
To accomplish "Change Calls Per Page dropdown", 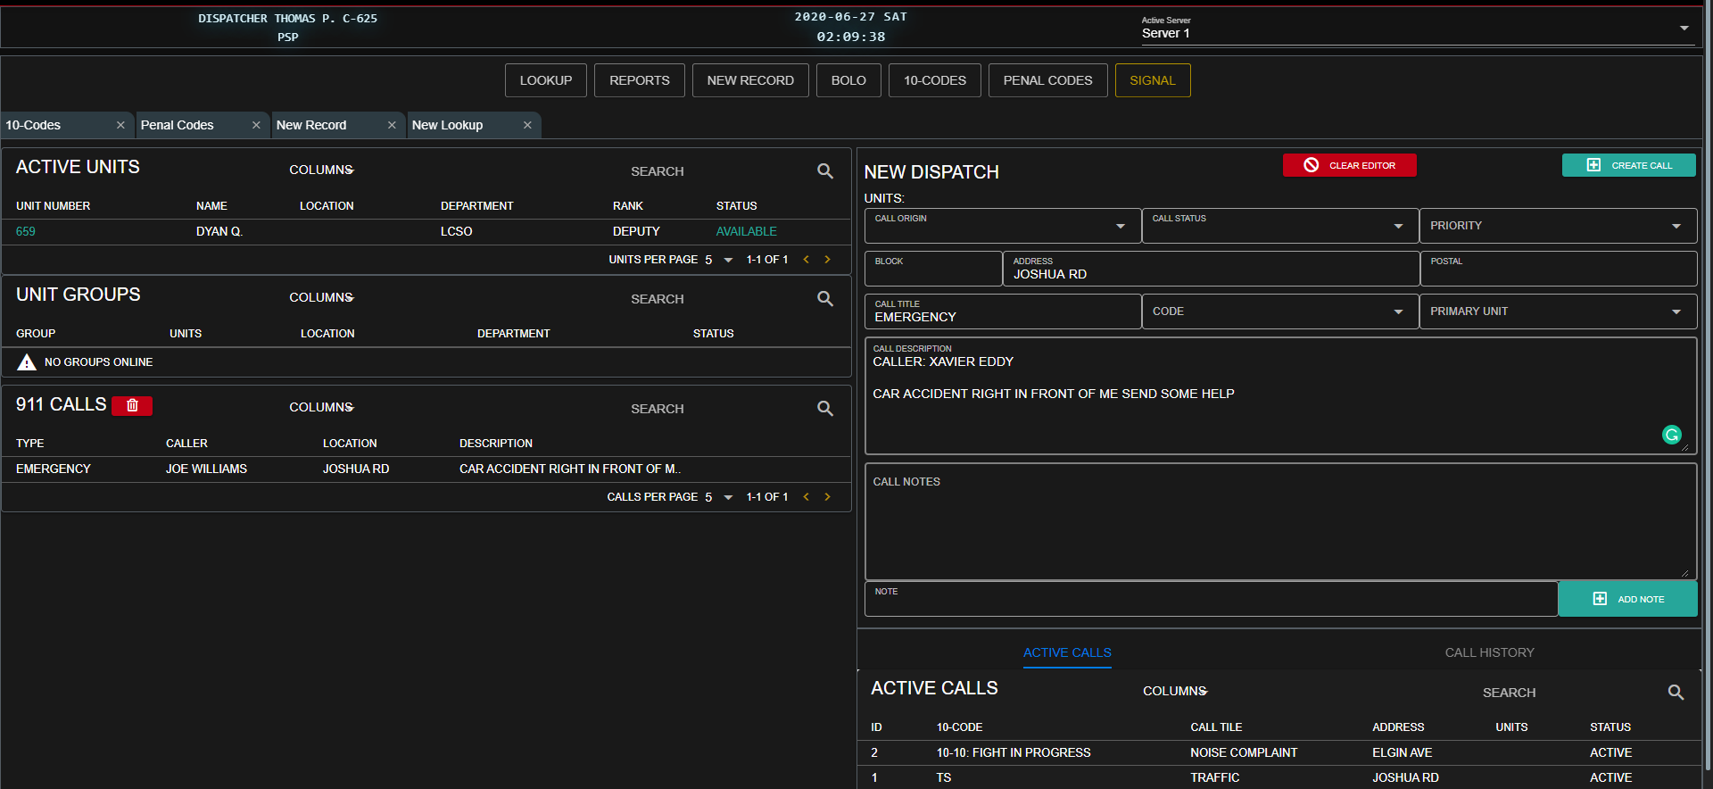I will [x=718, y=497].
